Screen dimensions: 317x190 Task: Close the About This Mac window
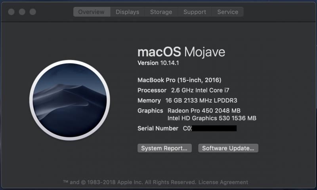(11, 12)
